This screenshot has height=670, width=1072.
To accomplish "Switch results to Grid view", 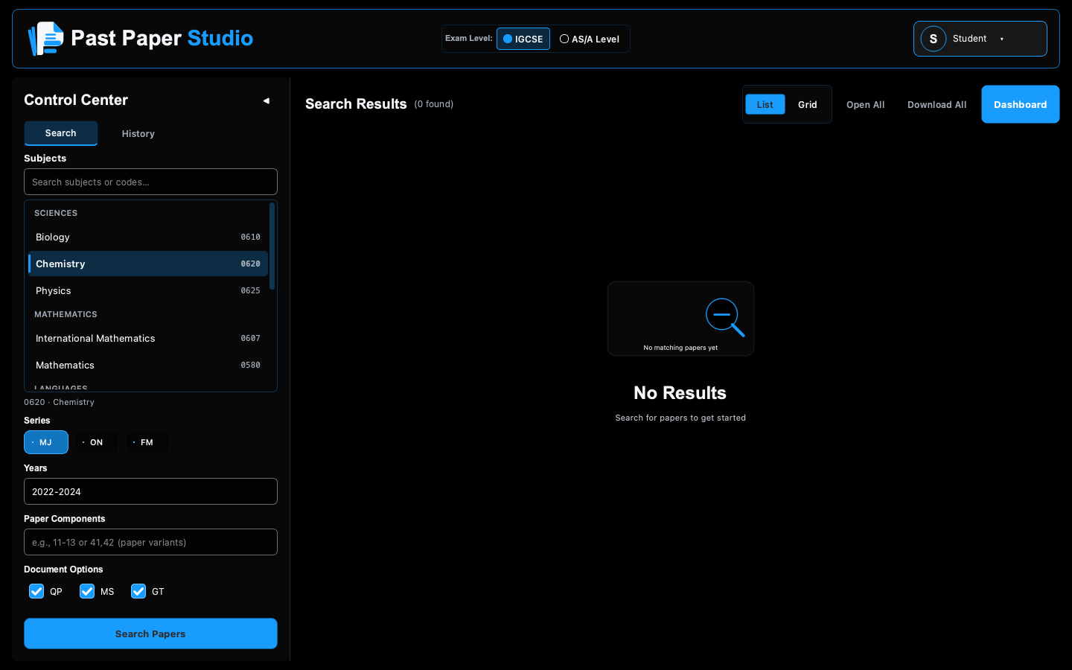I will pyautogui.click(x=808, y=104).
